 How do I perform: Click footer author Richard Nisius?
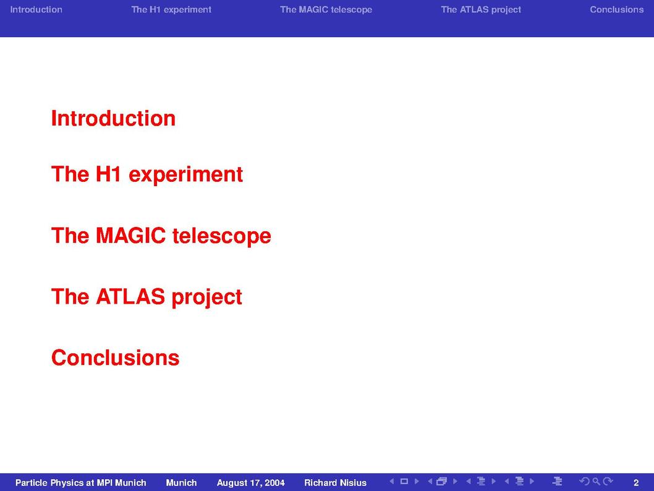point(335,483)
